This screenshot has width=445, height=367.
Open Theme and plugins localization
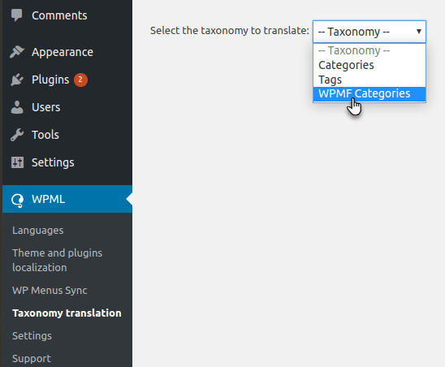click(x=57, y=261)
